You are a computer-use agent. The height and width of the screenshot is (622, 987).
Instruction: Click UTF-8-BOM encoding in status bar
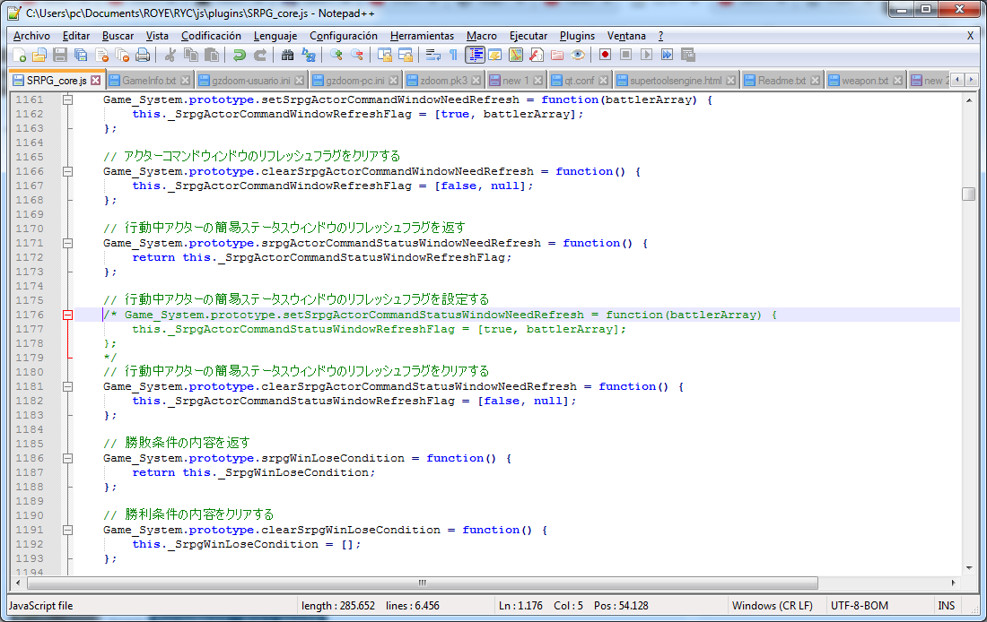click(x=860, y=606)
